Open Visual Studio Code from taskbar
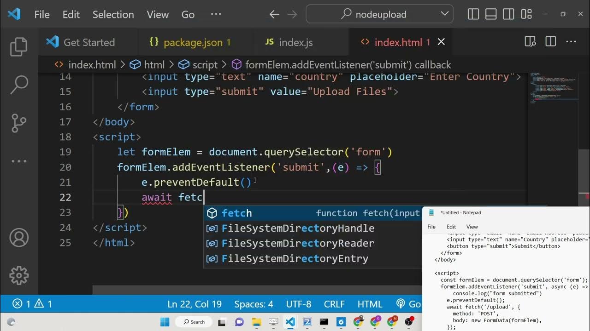Screen dimensions: 590x331 point(290,322)
